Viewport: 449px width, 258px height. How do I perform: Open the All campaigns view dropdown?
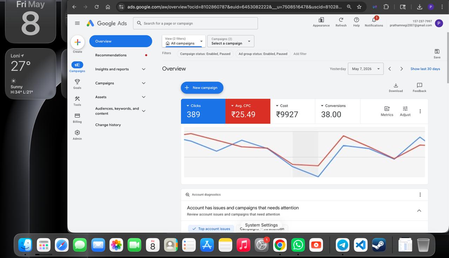click(183, 41)
